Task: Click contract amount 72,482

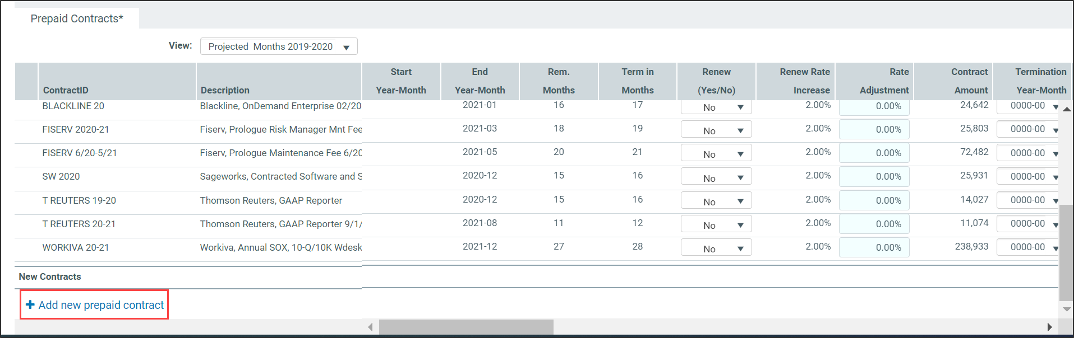Action: [x=974, y=152]
